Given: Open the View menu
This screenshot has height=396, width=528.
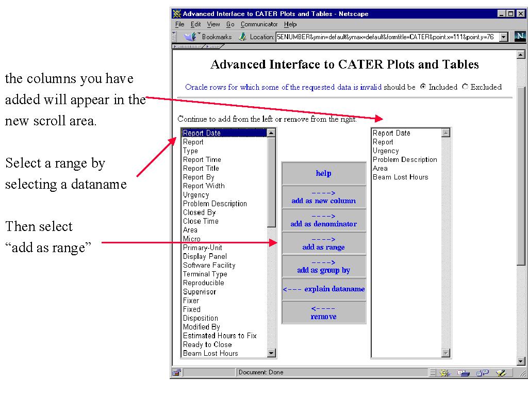Looking at the screenshot, I should [x=213, y=24].
